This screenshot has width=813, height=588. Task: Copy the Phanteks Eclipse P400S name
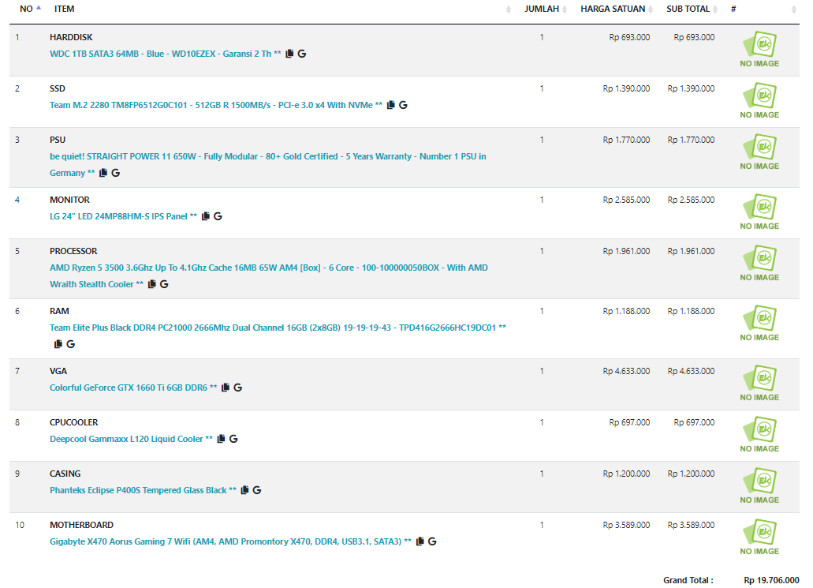click(244, 490)
